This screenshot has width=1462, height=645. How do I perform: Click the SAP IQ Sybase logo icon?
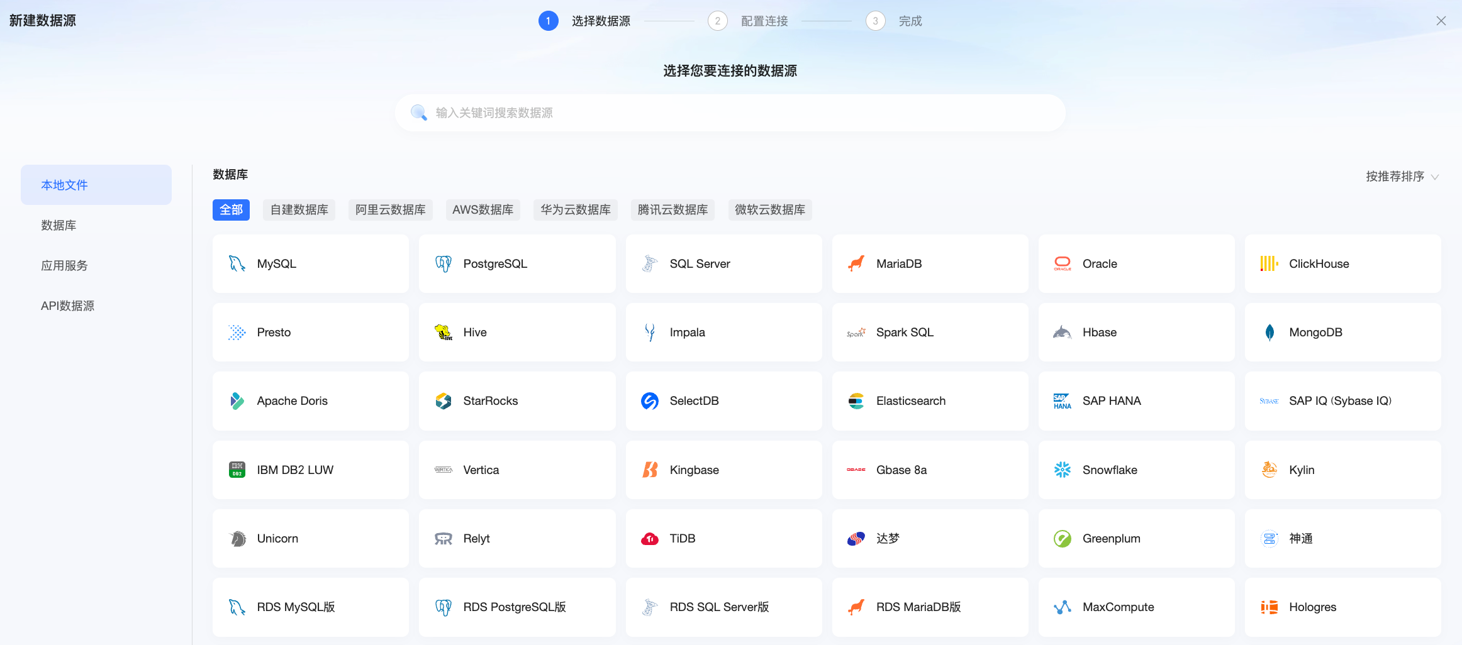(1269, 401)
